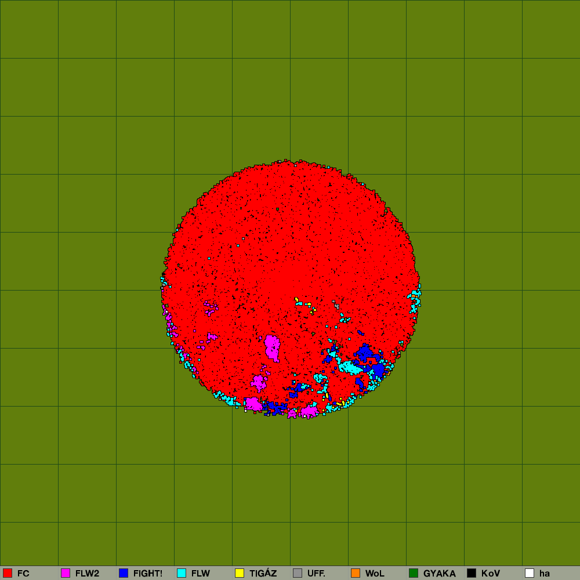
Task: Select the WoL legend label
Action: (375, 574)
